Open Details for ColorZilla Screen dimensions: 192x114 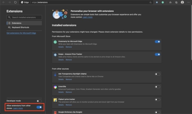pyautogui.click(x=61, y=92)
